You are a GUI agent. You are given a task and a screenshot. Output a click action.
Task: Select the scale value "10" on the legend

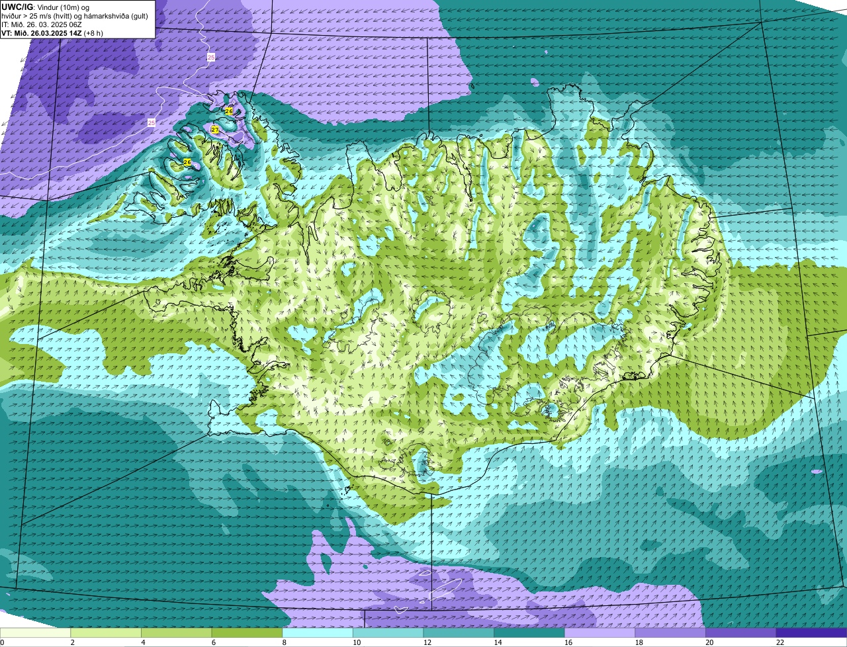[357, 642]
